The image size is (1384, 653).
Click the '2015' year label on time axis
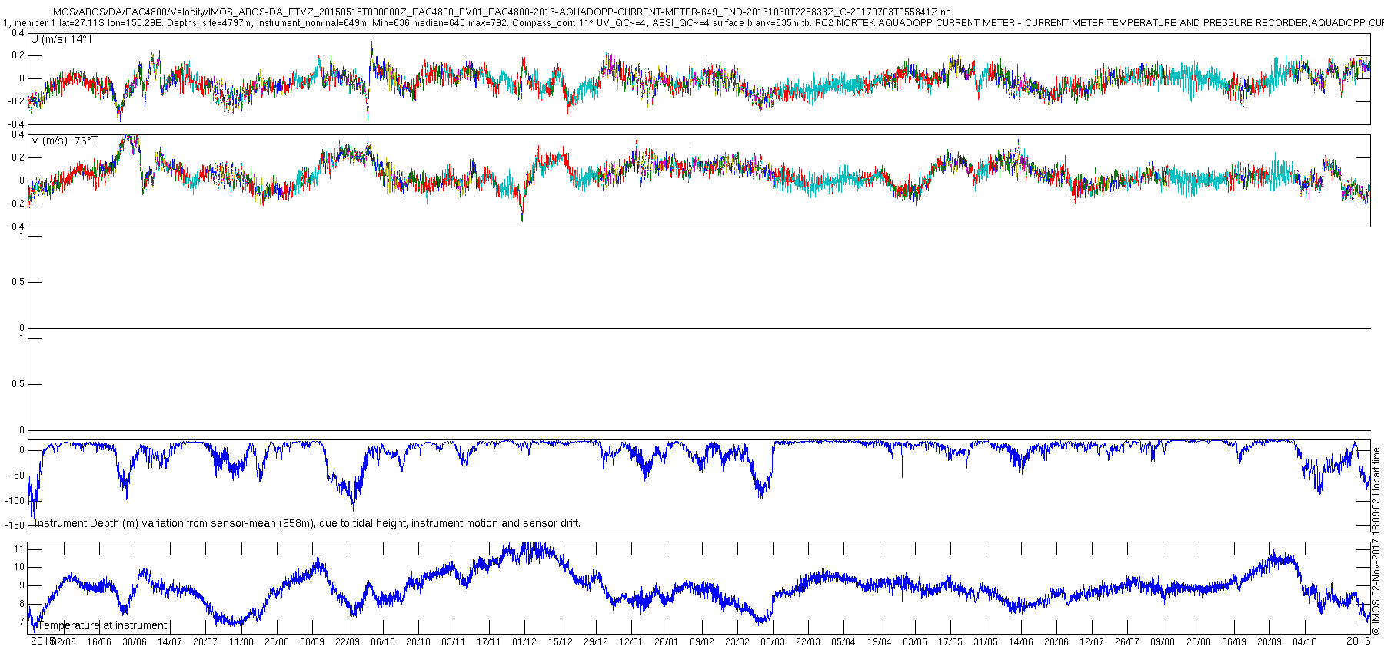(42, 640)
